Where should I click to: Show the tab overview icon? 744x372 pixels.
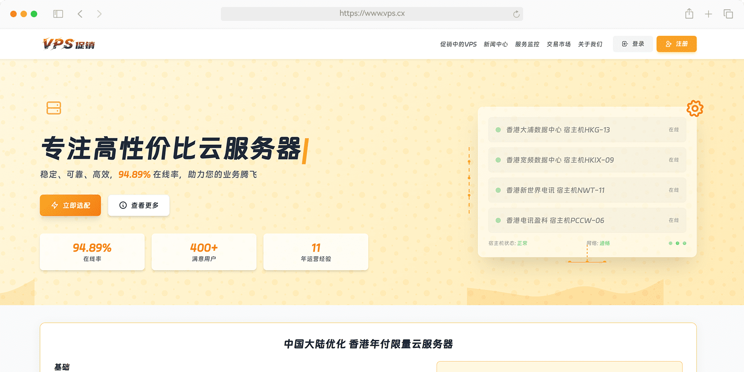coord(728,14)
